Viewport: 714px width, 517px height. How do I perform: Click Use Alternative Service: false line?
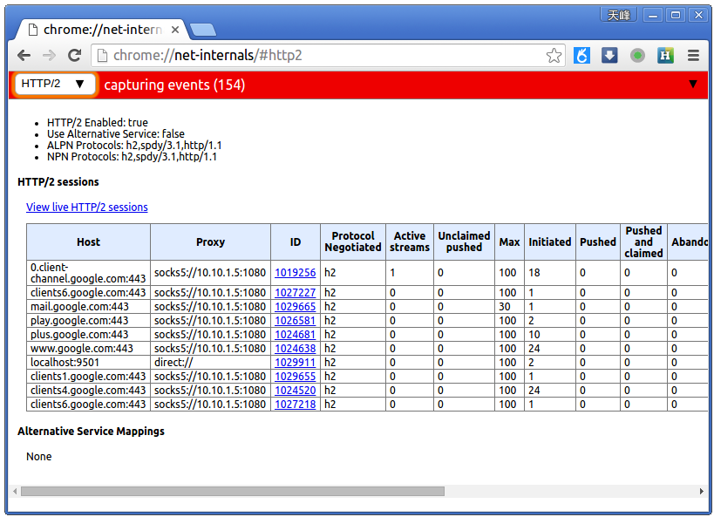116,134
